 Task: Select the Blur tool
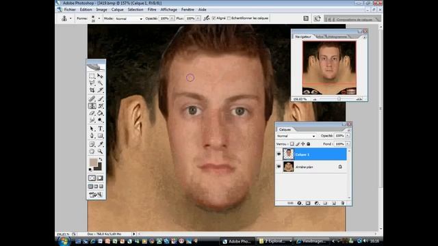click(x=92, y=120)
